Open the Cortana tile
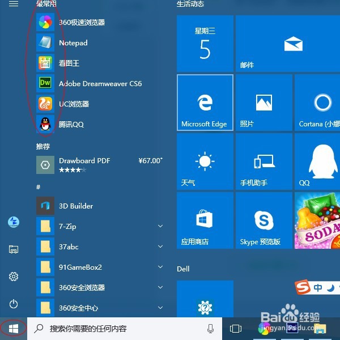340x340 pixels. pyautogui.click(x=317, y=103)
